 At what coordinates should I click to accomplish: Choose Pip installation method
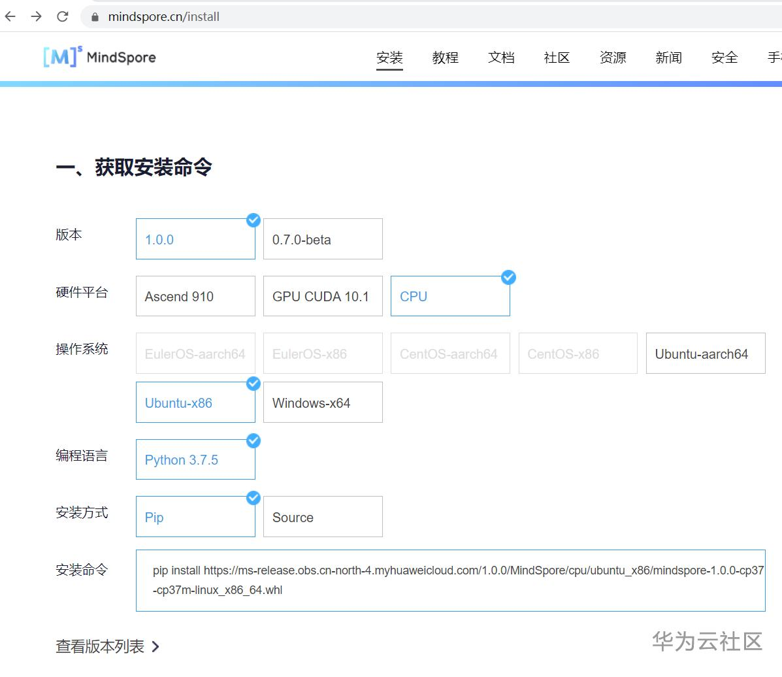click(195, 516)
